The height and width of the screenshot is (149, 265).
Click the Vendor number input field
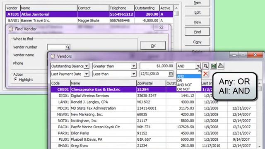pyautogui.click(x=56, y=47)
